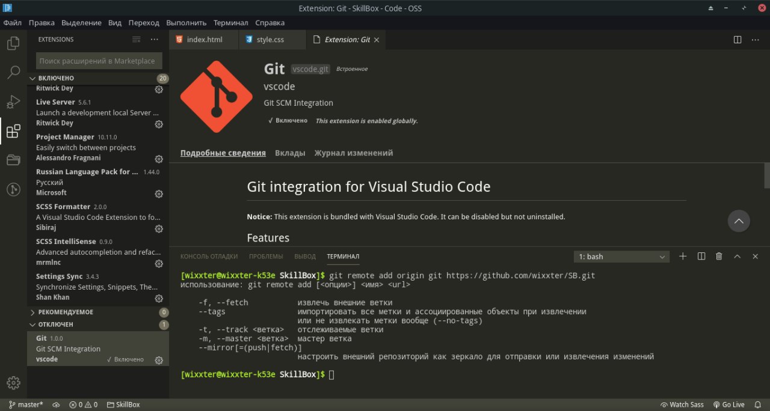Click Go Live in status bar
Image resolution: width=770 pixels, height=411 pixels.
[x=728, y=405]
